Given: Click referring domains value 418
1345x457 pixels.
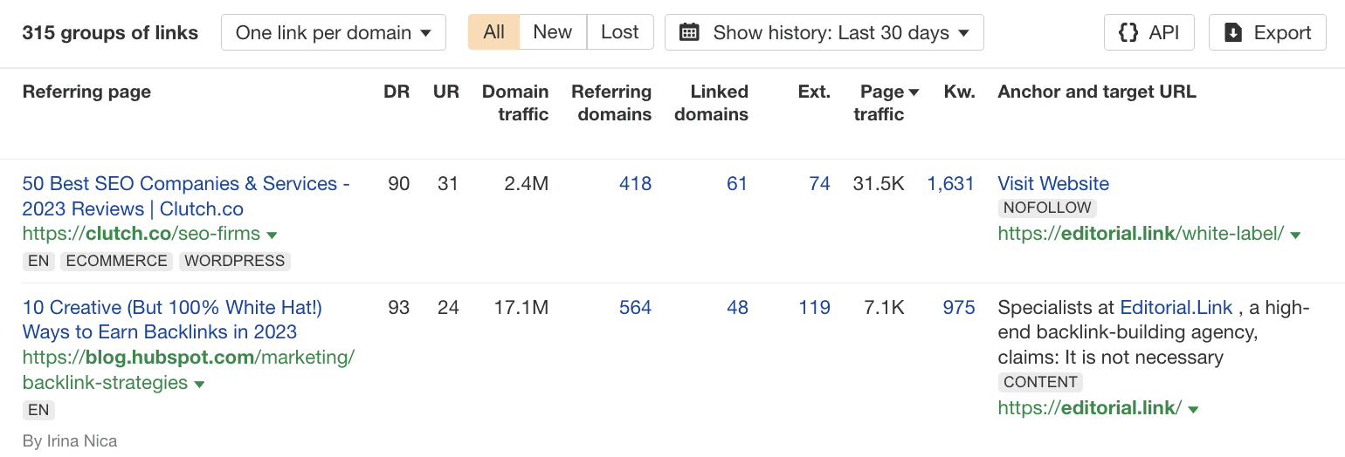Looking at the screenshot, I should coord(635,184).
